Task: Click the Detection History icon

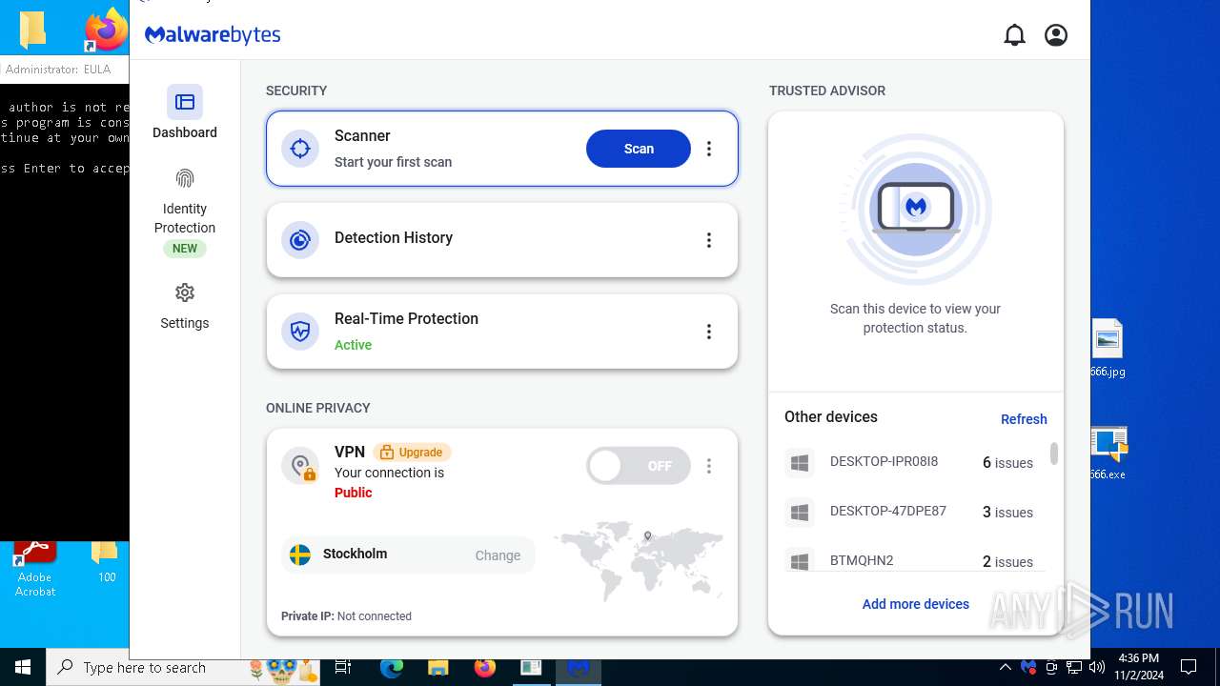Action: click(x=300, y=240)
